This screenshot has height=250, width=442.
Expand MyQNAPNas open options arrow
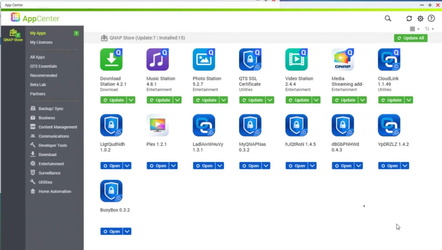point(266,166)
